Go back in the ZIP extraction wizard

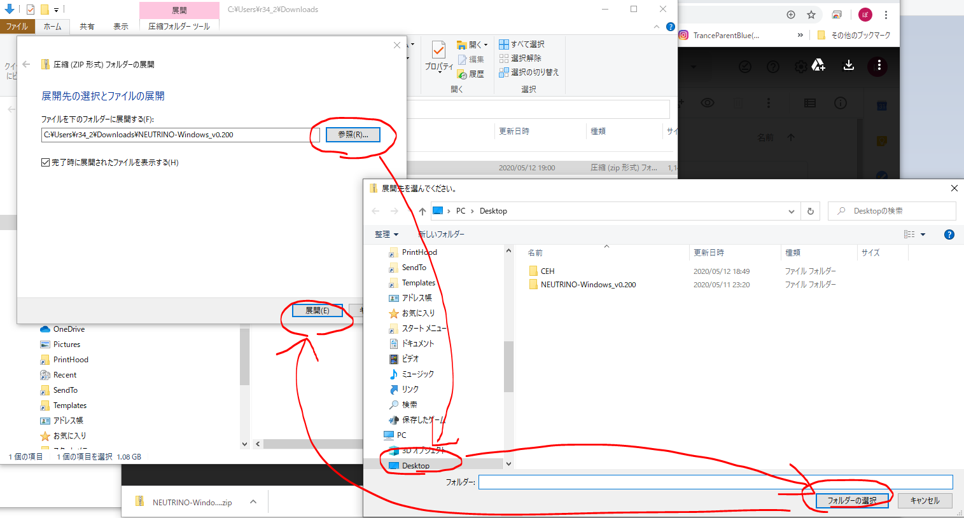coord(26,64)
